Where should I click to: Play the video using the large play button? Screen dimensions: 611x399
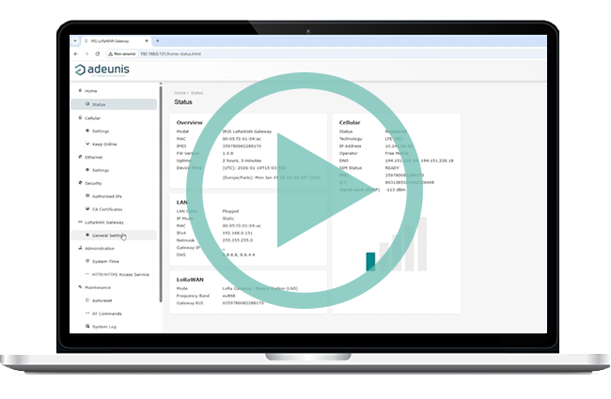(305, 191)
